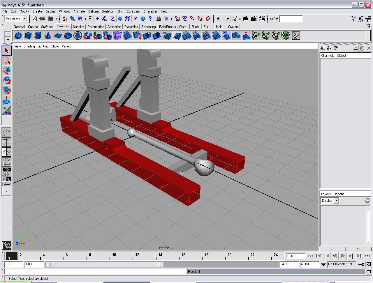
Task: Toggle snap to view planes
Action: point(200,19)
